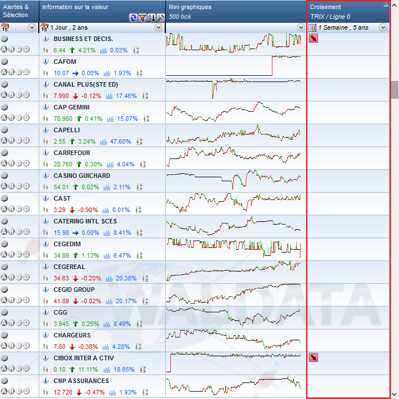The height and width of the screenshot is (399, 399).
Task: Open the CAP GEMINI stock name
Action: tap(71, 107)
